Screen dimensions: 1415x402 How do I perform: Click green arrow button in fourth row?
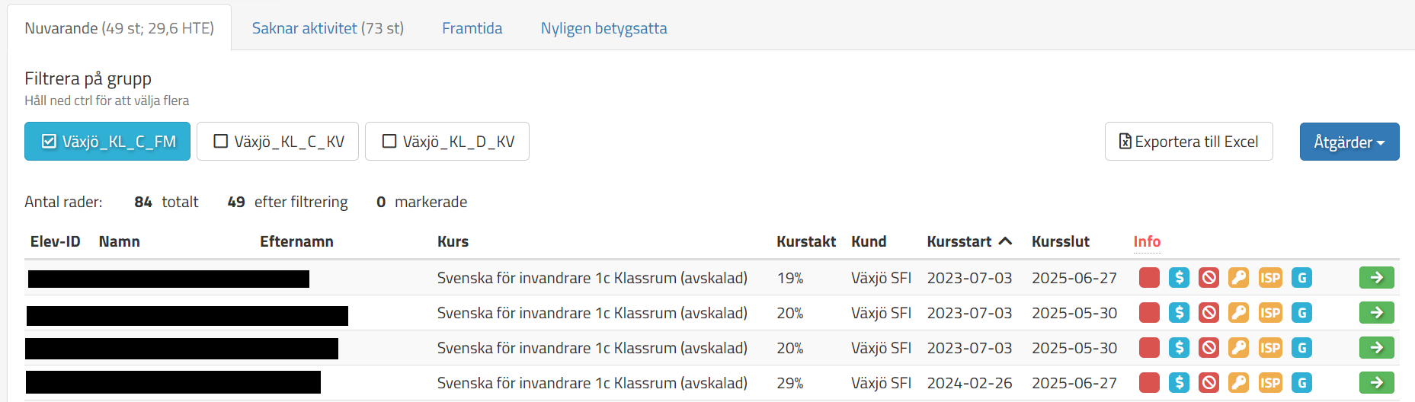1376,383
